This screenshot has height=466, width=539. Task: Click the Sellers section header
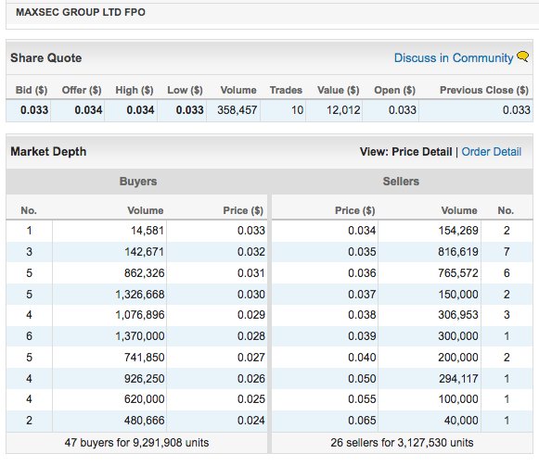(x=401, y=181)
